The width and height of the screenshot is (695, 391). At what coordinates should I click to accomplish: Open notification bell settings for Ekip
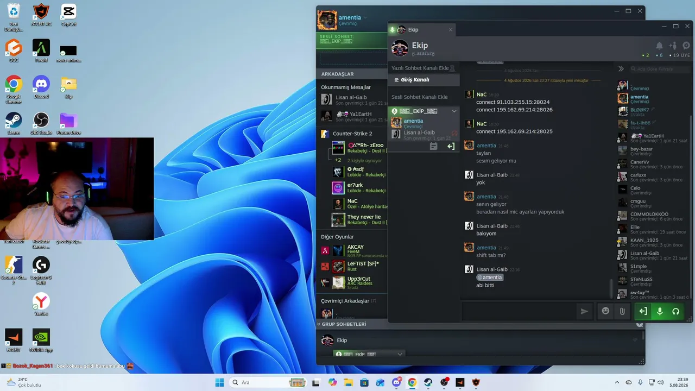659,46
